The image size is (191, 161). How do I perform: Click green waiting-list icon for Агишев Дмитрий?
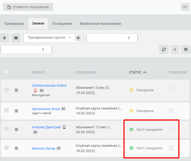tap(131, 129)
